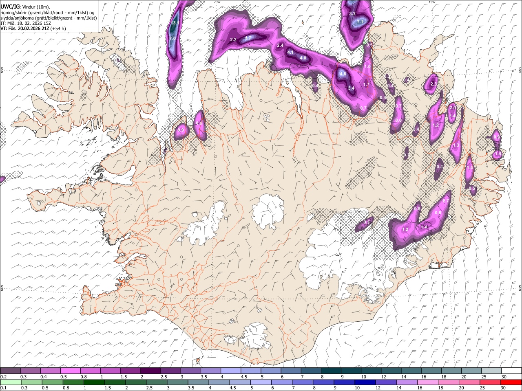
Task: Click the 'slydda/snjókoma' legend description line
Action: (x=49, y=18)
